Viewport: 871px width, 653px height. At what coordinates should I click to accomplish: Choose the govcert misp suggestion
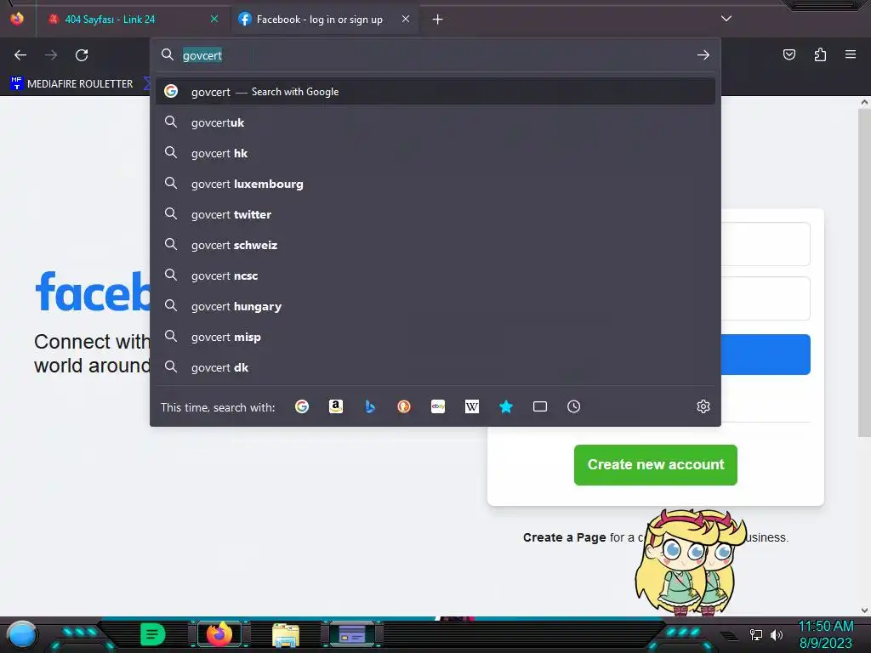[x=435, y=337]
